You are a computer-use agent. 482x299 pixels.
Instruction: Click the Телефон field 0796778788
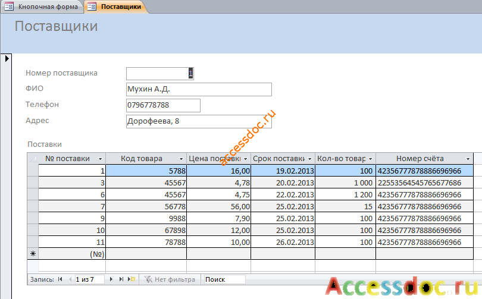[163, 105]
